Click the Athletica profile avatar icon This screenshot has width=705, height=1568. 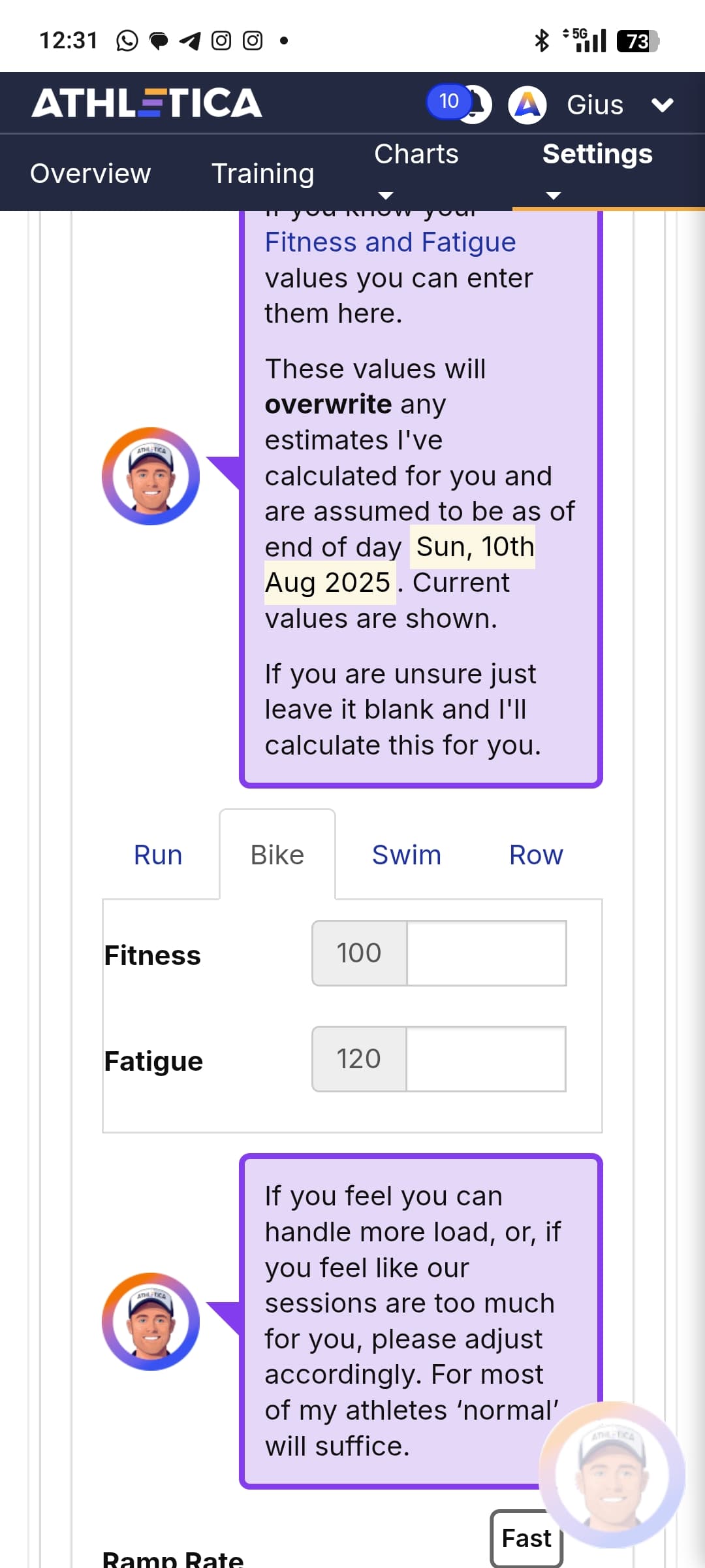(527, 105)
